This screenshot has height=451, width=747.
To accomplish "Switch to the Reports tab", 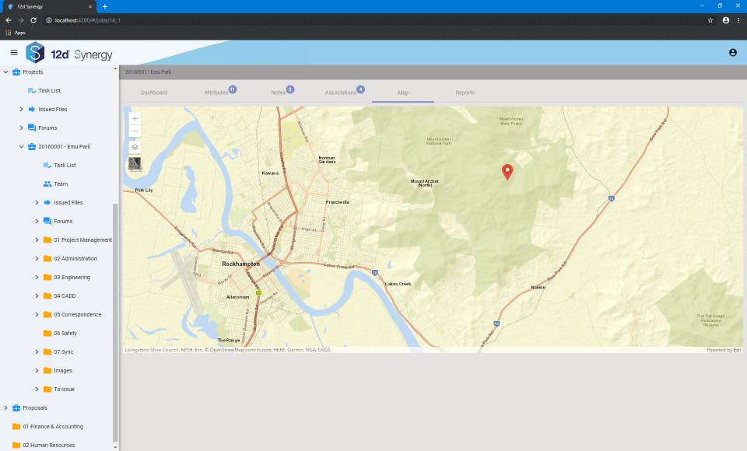I will coord(465,93).
